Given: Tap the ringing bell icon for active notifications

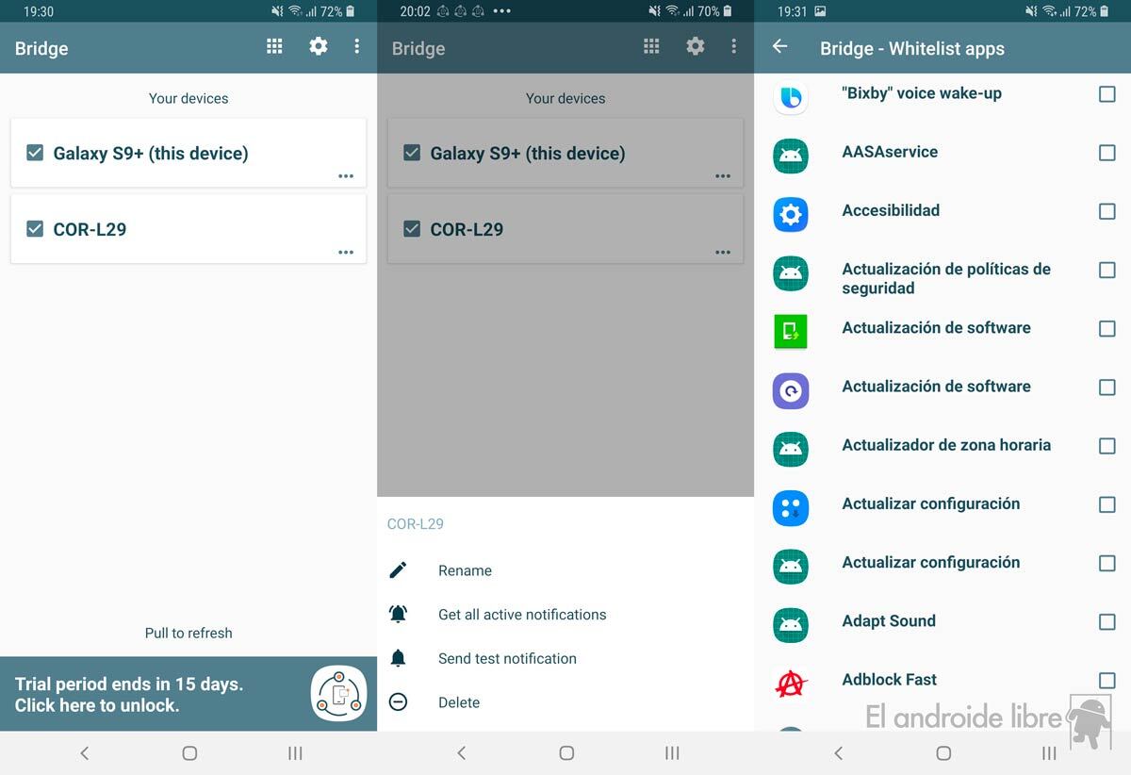Looking at the screenshot, I should pyautogui.click(x=398, y=614).
